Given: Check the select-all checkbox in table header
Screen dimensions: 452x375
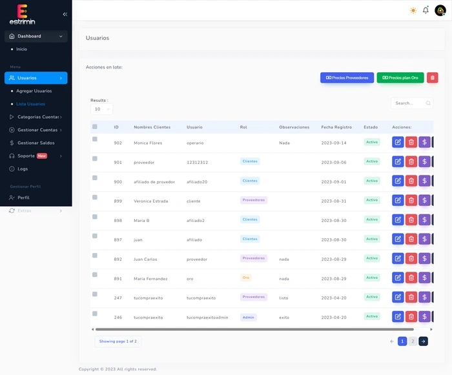Looking at the screenshot, I should coord(95,127).
